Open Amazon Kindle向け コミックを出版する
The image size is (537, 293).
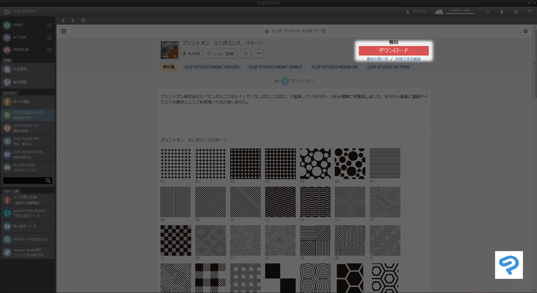(28, 253)
